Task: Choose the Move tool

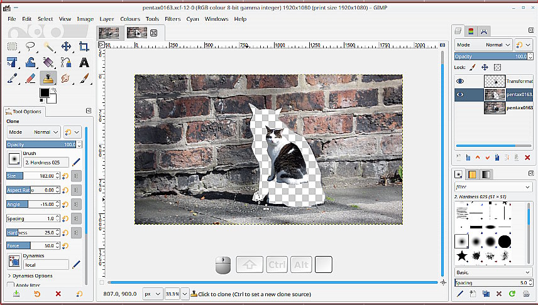Action: pyautogui.click(x=66, y=47)
